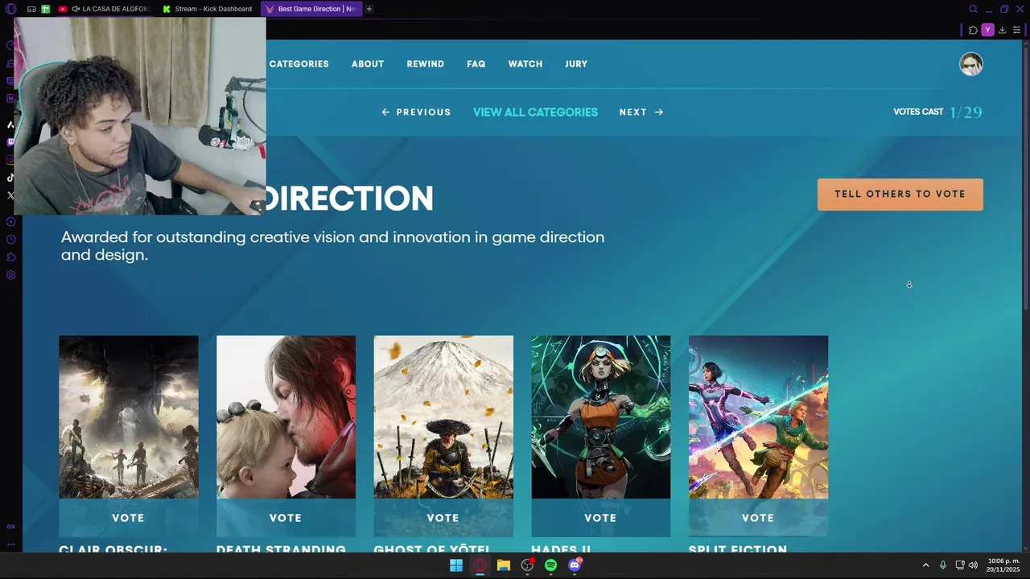The image size is (1030, 579).
Task: Expand the hidden system tray icons
Action: (925, 565)
